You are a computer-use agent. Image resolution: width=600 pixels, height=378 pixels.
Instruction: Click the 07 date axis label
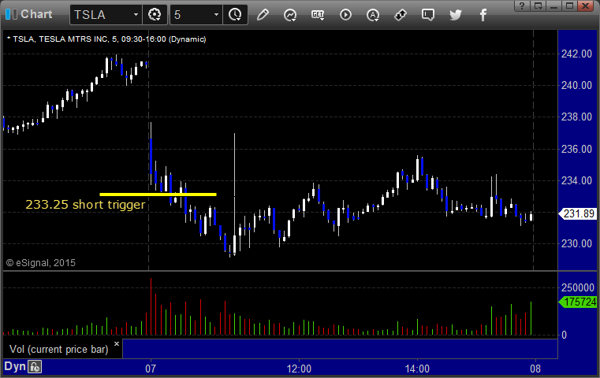tap(151, 369)
